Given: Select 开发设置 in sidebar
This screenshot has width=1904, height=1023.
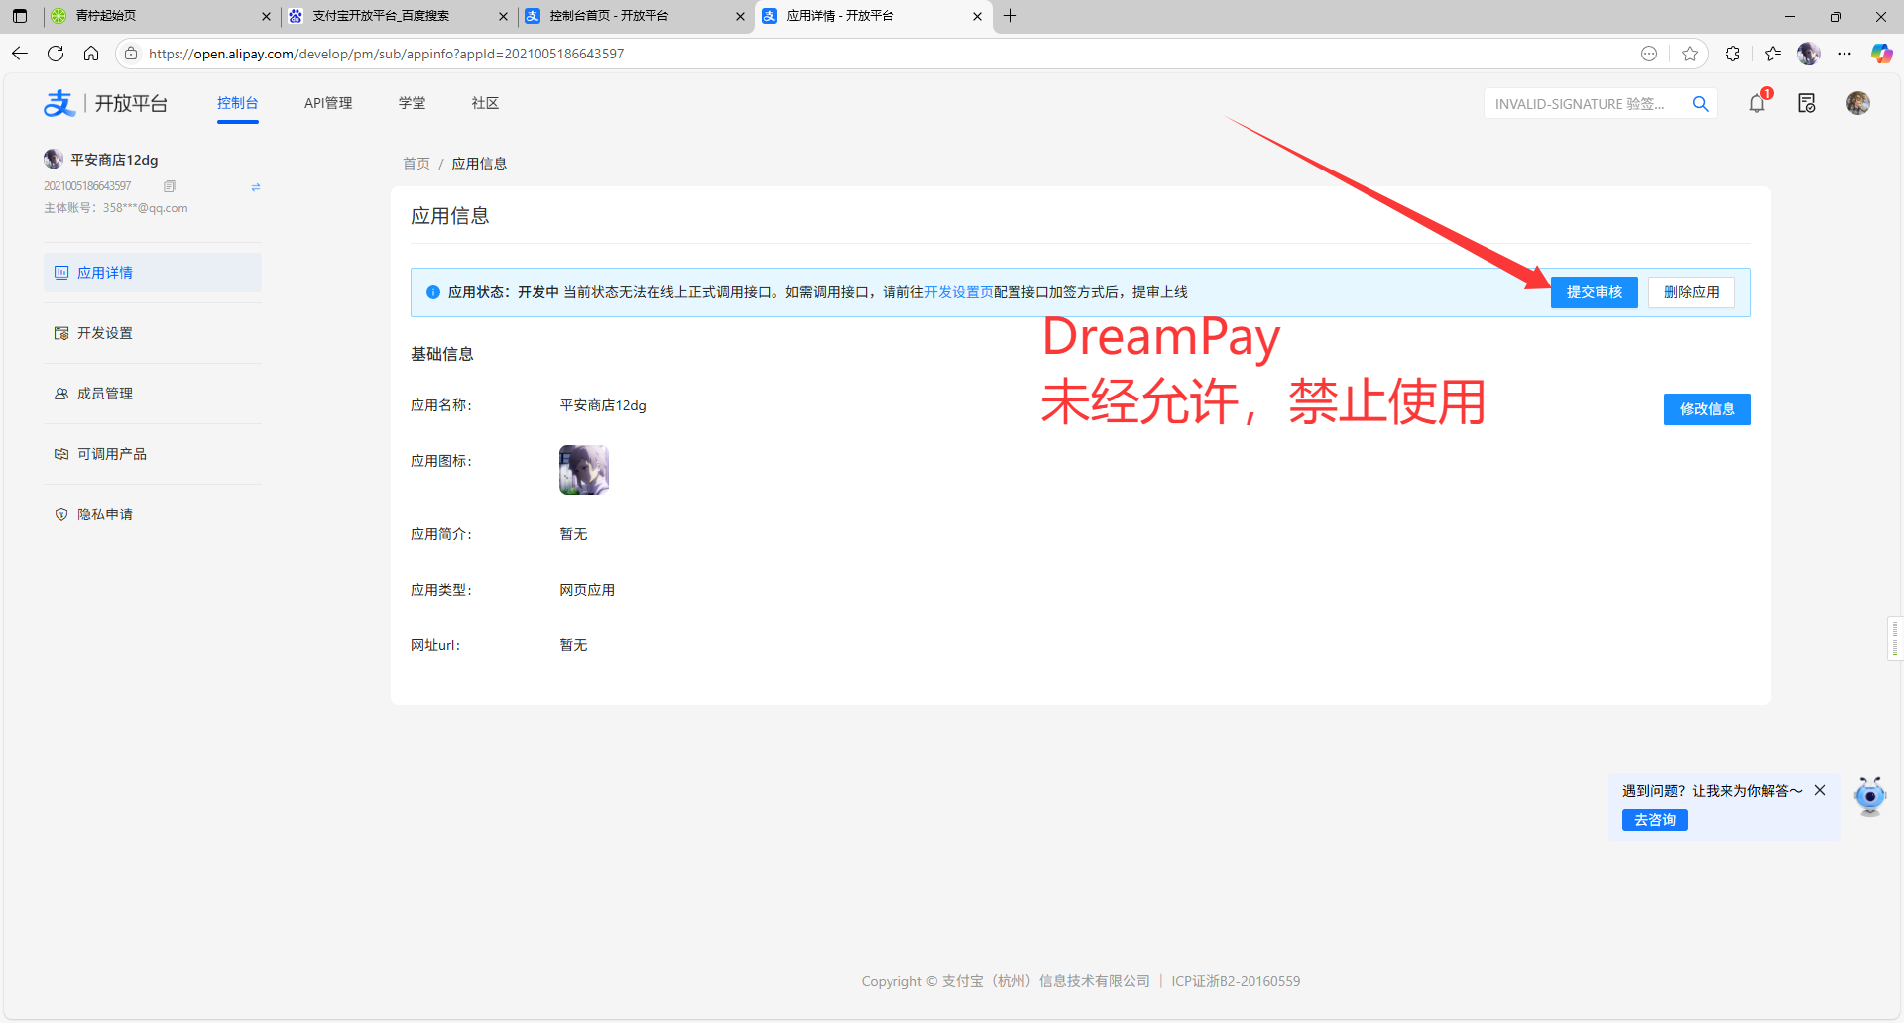Looking at the screenshot, I should pyautogui.click(x=105, y=333).
